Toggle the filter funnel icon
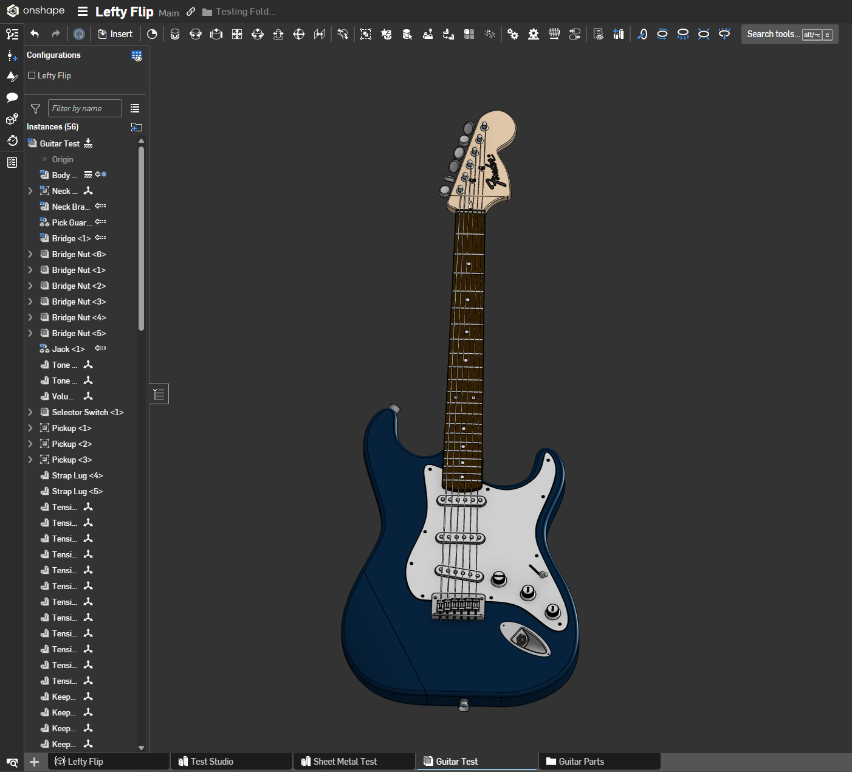Viewport: 852px width, 772px height. click(35, 109)
